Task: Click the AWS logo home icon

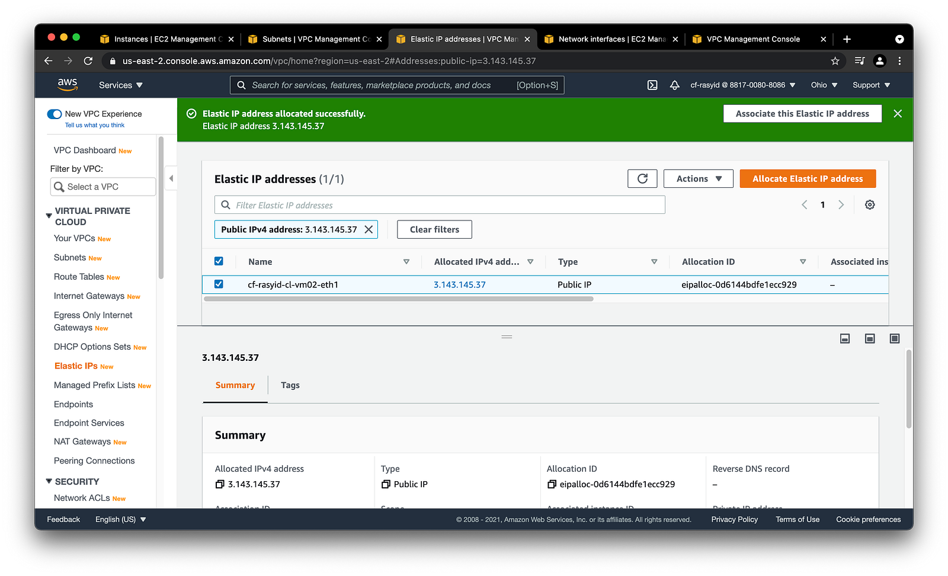Action: (68, 85)
